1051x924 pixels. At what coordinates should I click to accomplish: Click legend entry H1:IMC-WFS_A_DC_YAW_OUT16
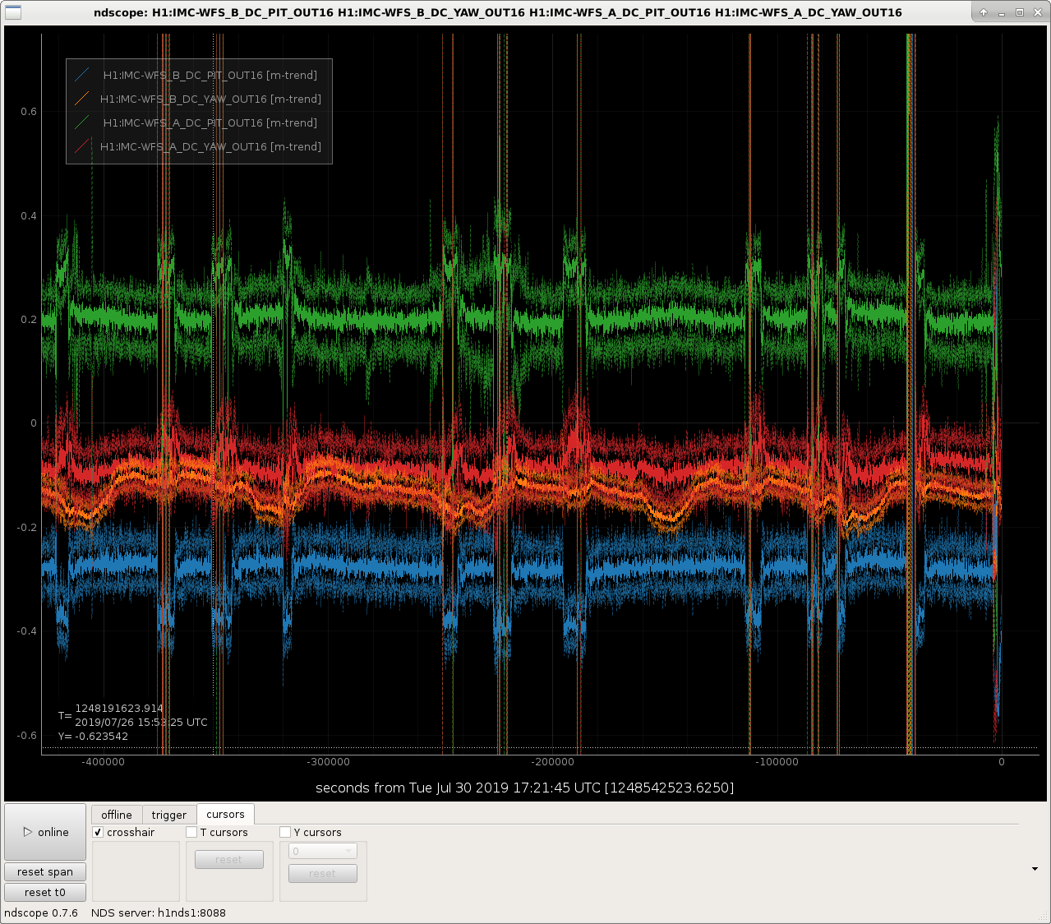click(210, 146)
